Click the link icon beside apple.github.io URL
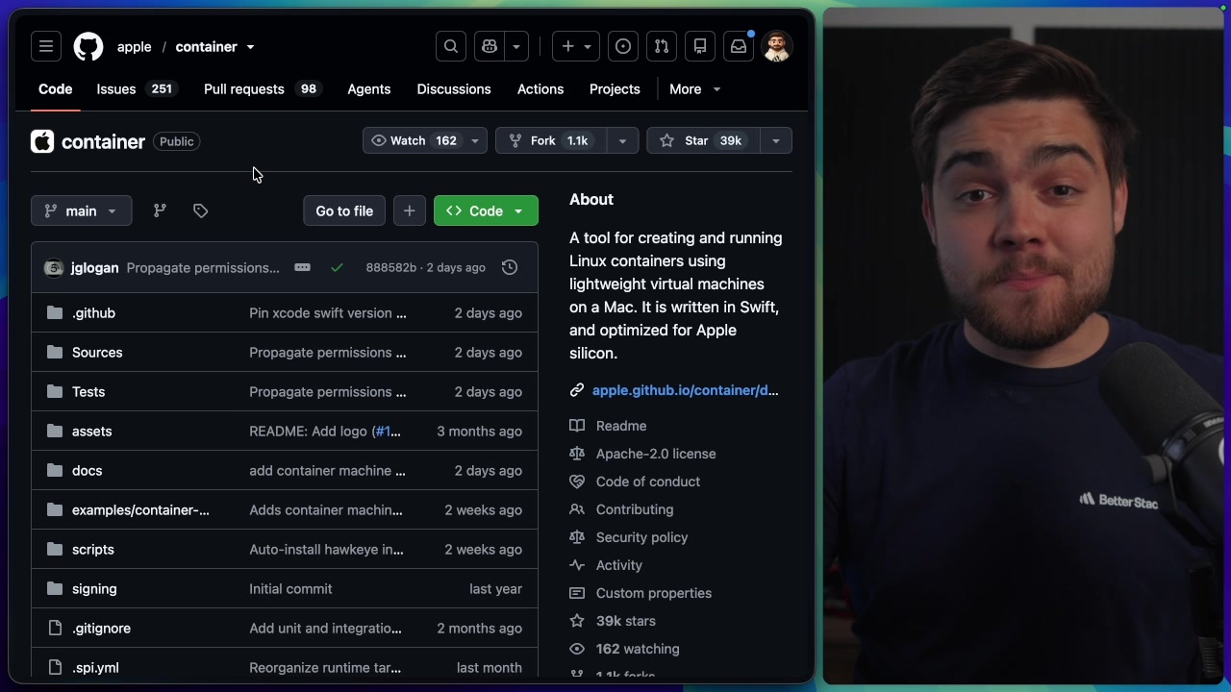1231x692 pixels. [x=577, y=390]
